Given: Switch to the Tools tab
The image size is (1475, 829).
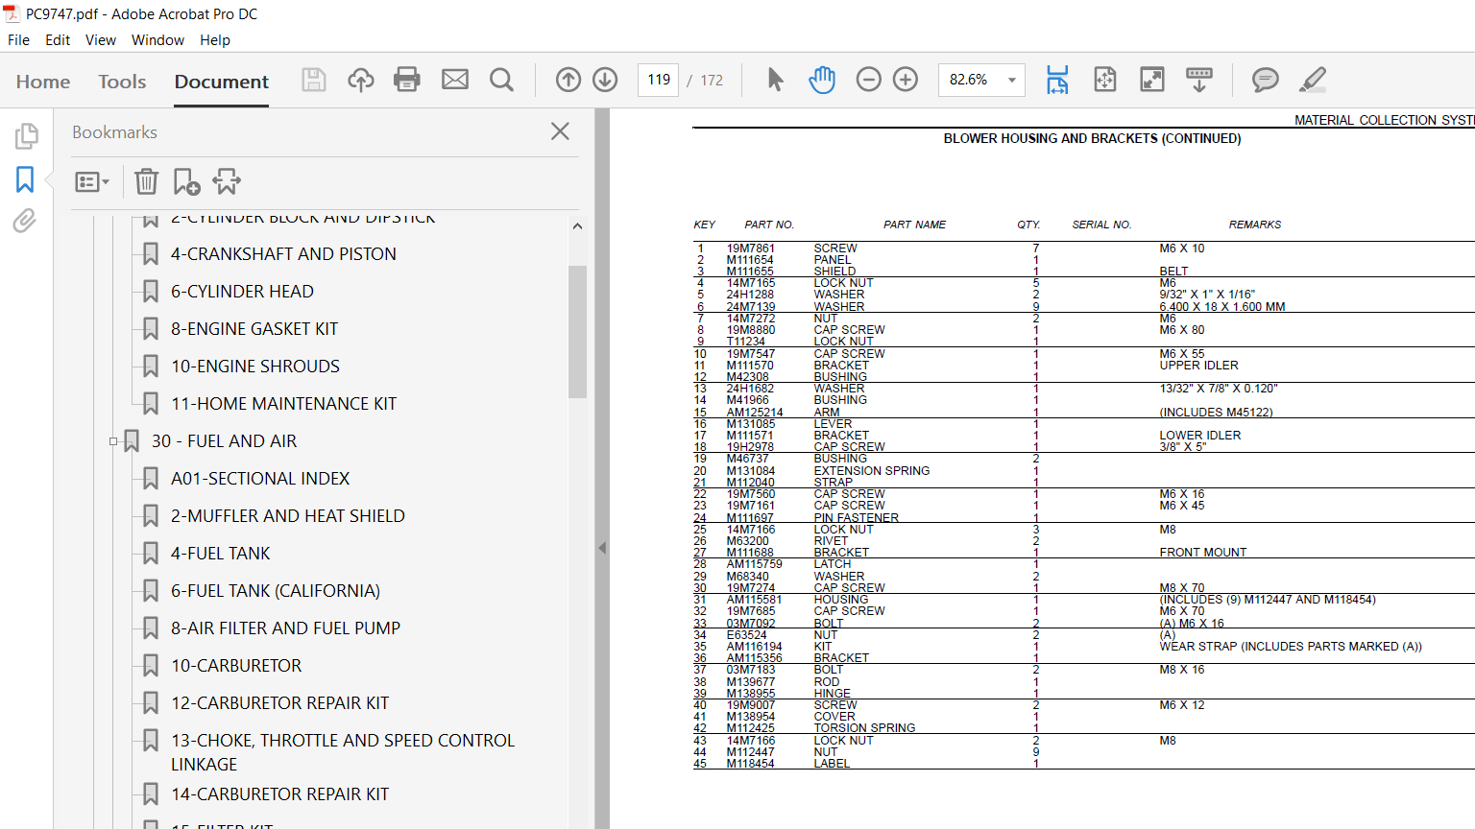Looking at the screenshot, I should pos(122,82).
